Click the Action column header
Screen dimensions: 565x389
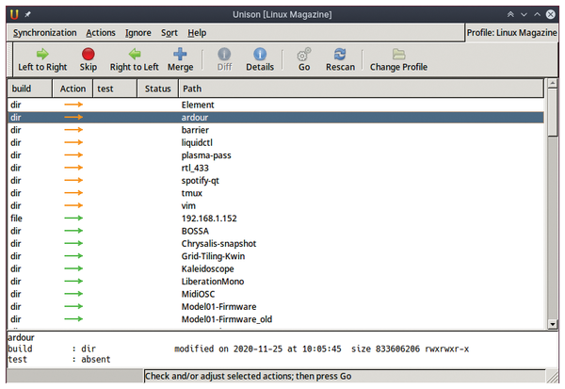[73, 89]
